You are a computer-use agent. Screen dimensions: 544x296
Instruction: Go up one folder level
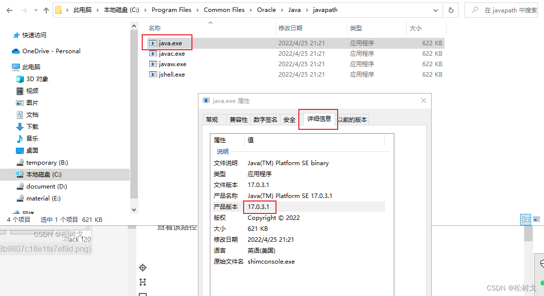coord(46,10)
